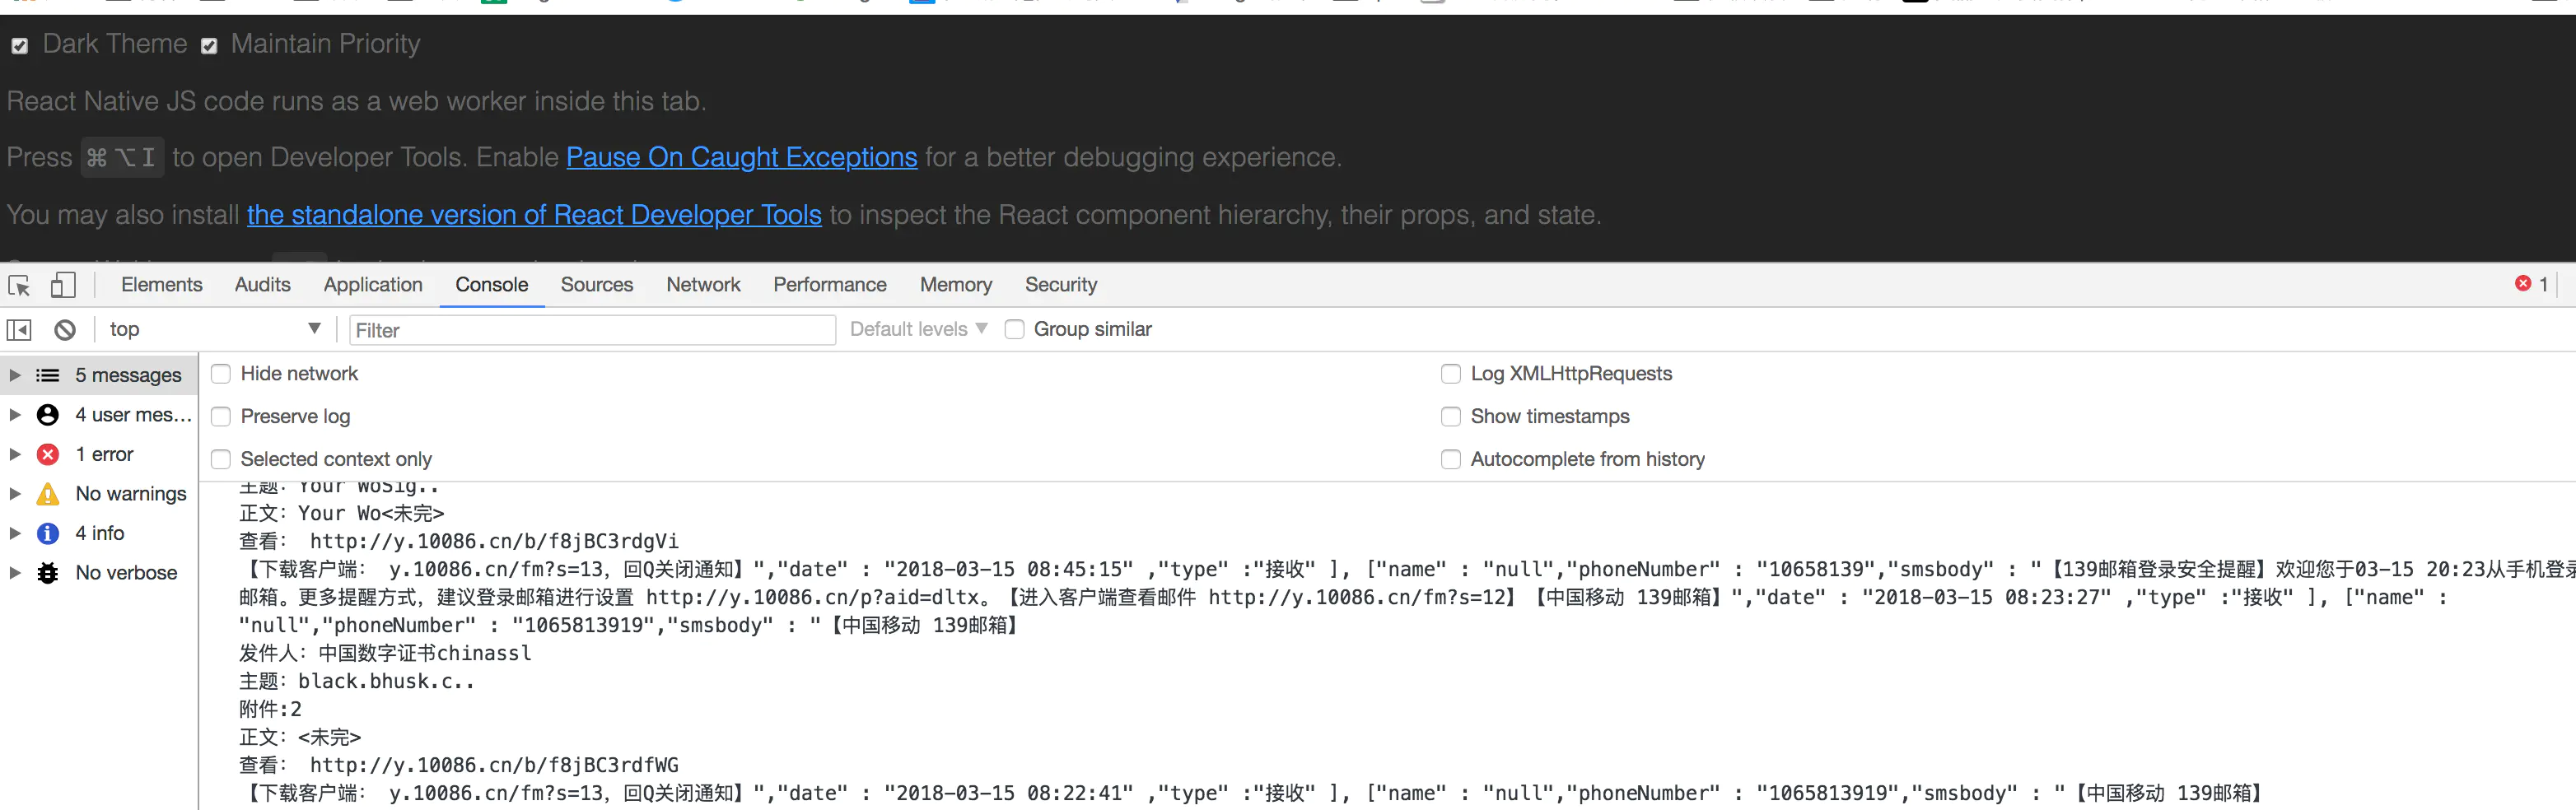Image resolution: width=2576 pixels, height=810 pixels.
Task: Expand the 5 messages group
Action: click(x=15, y=376)
